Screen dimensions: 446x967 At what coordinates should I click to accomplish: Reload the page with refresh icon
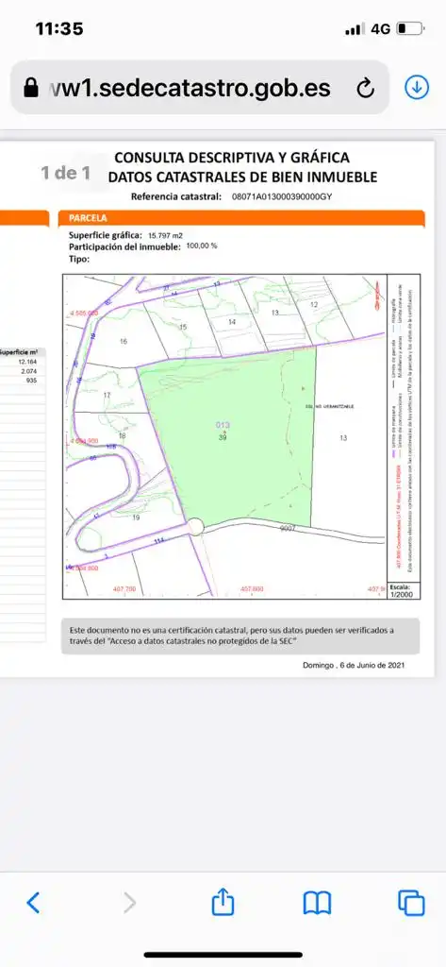pos(365,89)
